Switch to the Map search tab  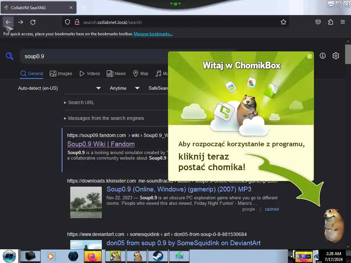point(141,74)
